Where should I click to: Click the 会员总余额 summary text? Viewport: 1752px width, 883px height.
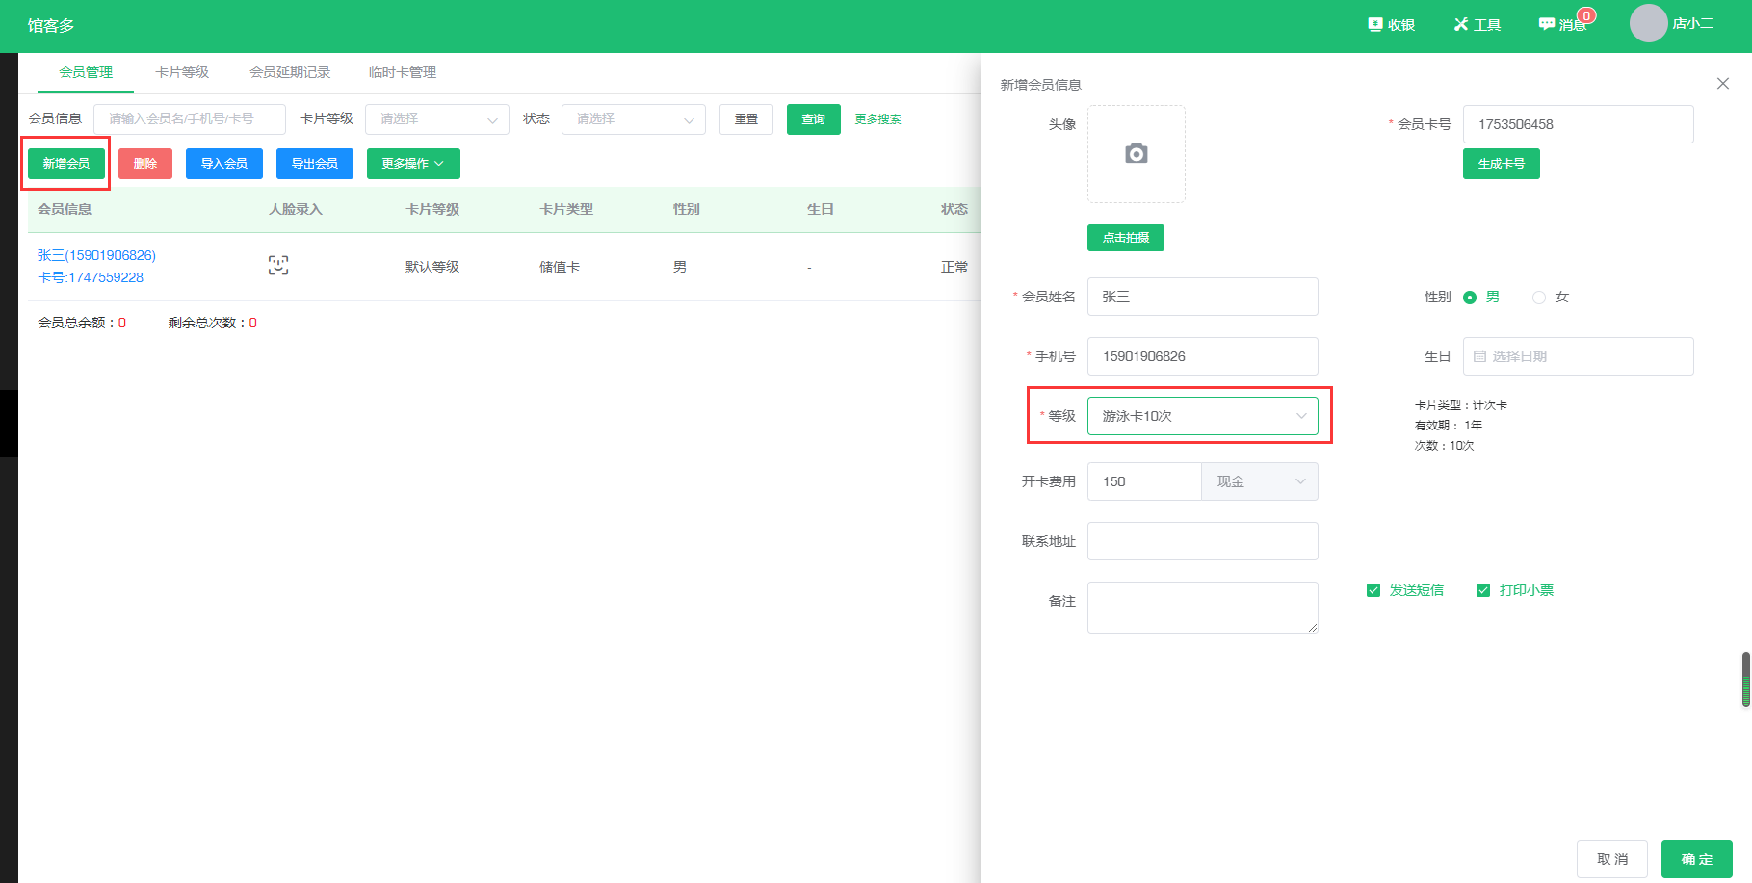coord(82,323)
